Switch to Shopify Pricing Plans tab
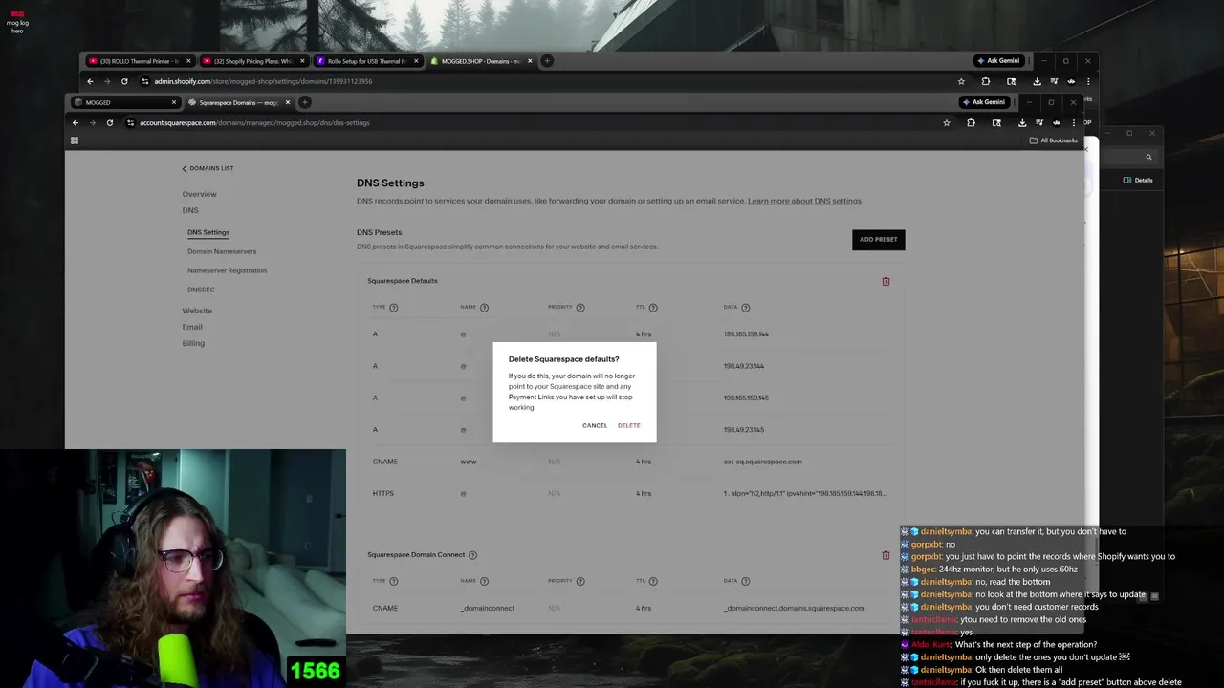Screen dimensions: 1224x688 coord(253,61)
